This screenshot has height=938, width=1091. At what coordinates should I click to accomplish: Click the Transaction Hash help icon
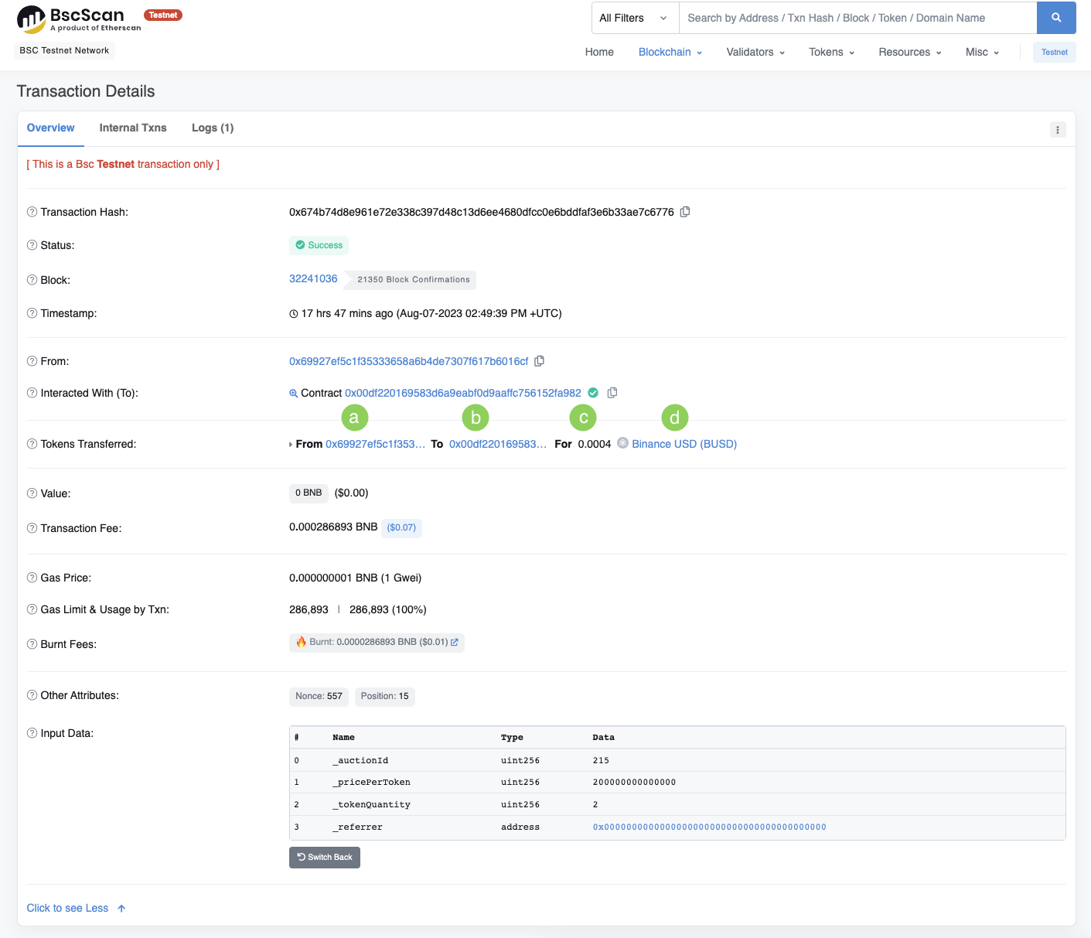(32, 212)
